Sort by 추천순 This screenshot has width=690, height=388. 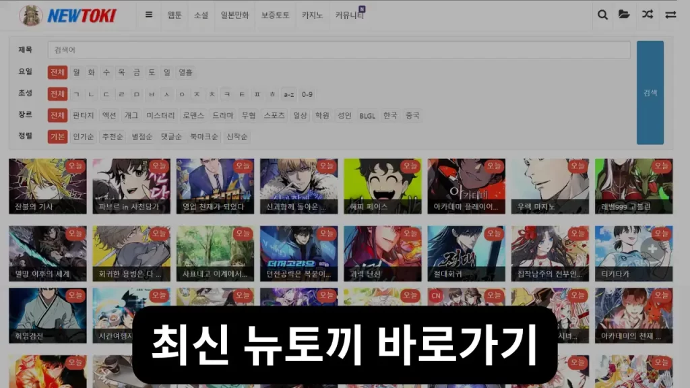click(113, 137)
